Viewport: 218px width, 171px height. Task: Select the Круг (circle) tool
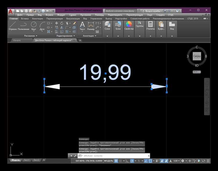[34, 26]
